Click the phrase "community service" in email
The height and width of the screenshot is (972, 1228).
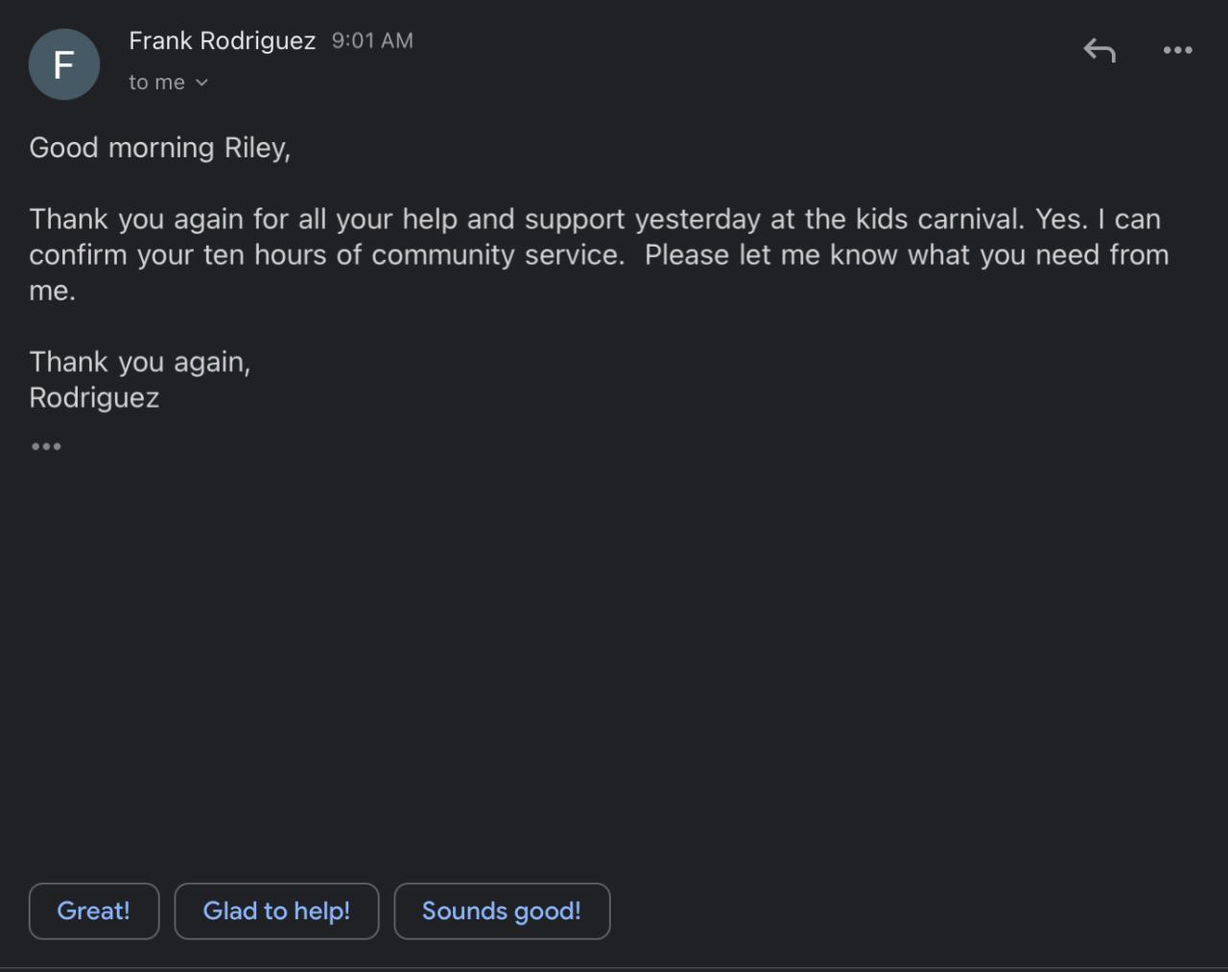coord(497,255)
